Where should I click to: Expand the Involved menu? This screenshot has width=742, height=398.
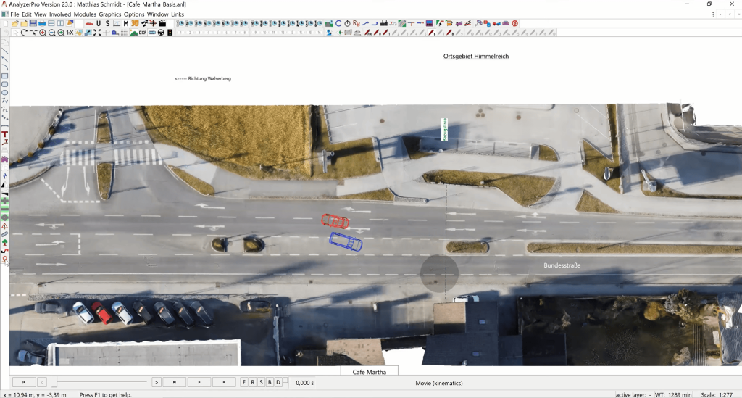[x=60, y=14]
